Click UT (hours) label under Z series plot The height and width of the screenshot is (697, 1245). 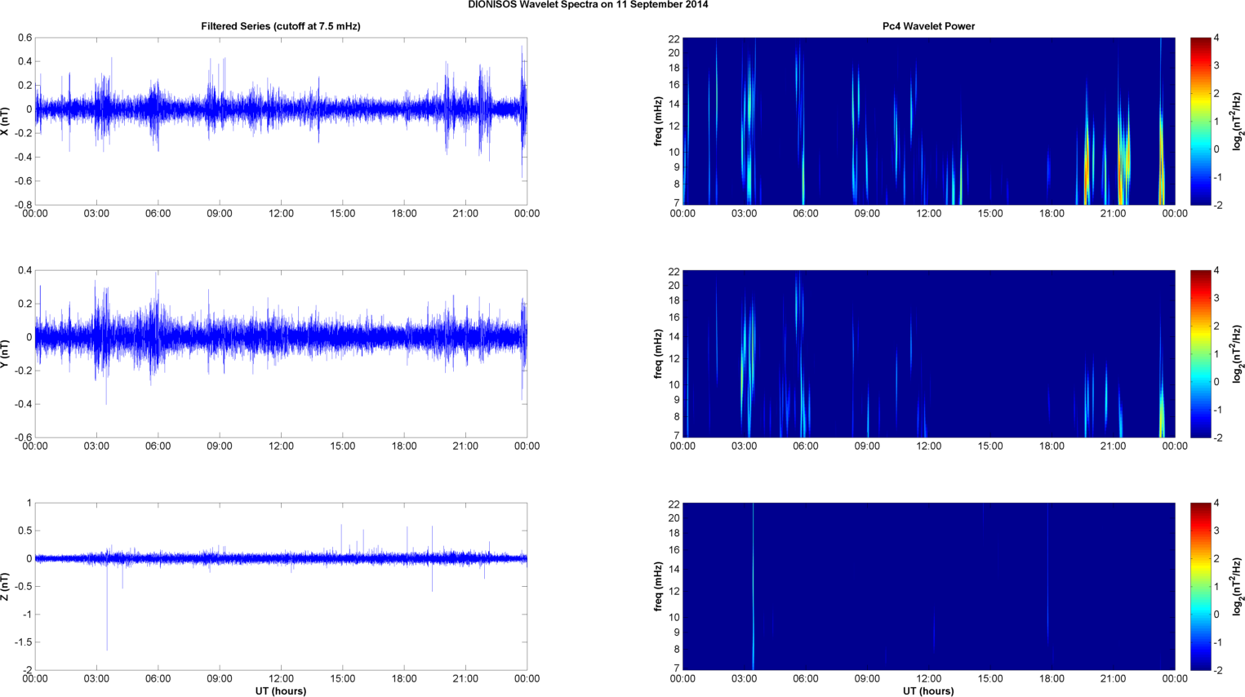click(x=280, y=690)
